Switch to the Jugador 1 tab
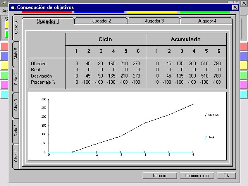This screenshot has width=248, height=186. pyautogui.click(x=48, y=21)
